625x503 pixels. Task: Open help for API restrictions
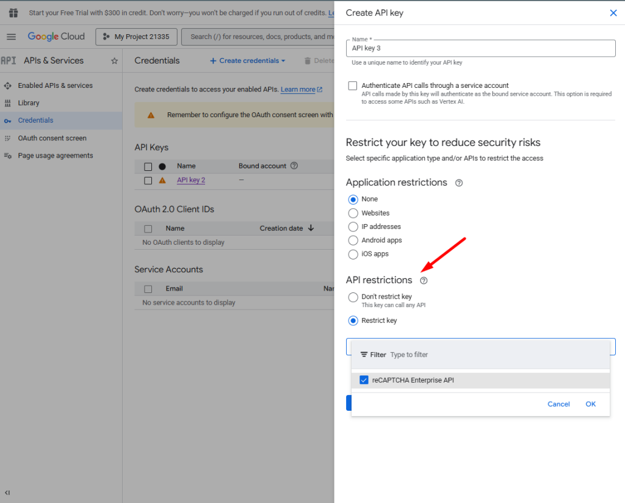(424, 281)
